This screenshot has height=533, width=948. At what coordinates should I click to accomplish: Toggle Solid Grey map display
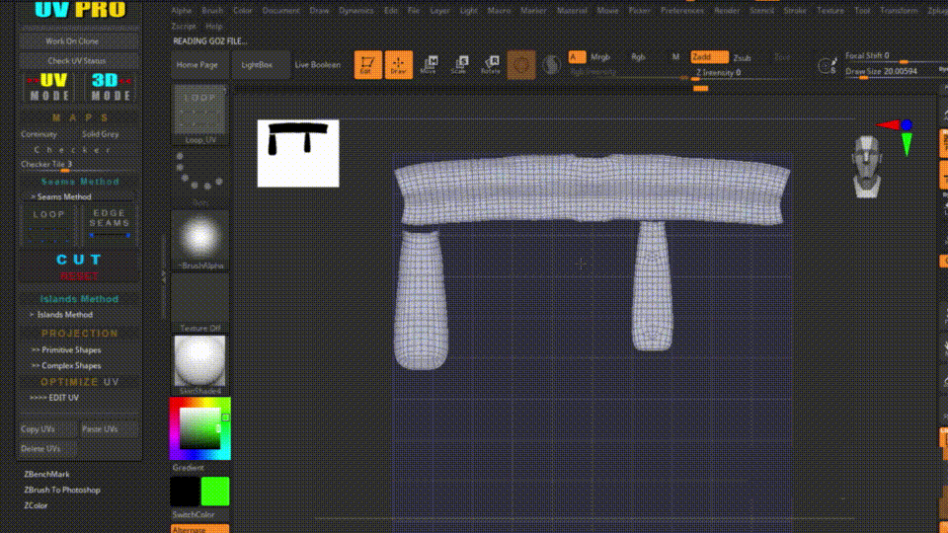tap(101, 134)
